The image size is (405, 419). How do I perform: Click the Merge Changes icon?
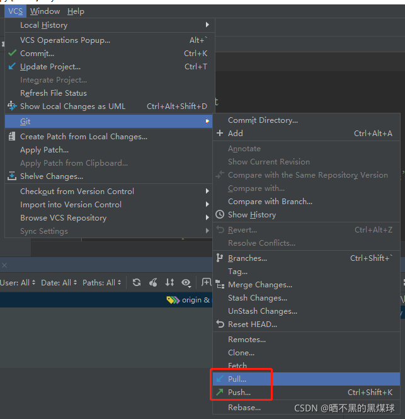tap(220, 284)
